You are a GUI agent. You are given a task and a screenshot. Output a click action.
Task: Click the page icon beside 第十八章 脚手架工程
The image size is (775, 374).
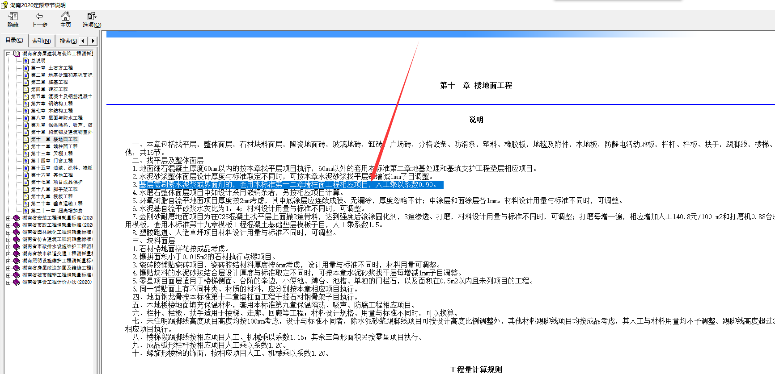(x=26, y=189)
